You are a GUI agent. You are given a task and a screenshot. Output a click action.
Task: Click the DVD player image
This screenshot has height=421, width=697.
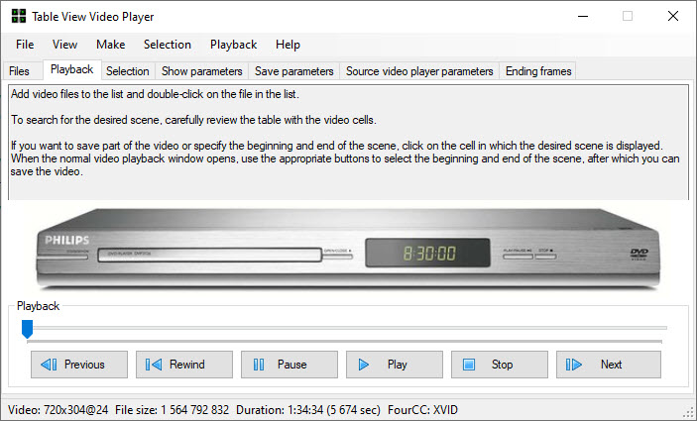tap(349, 250)
